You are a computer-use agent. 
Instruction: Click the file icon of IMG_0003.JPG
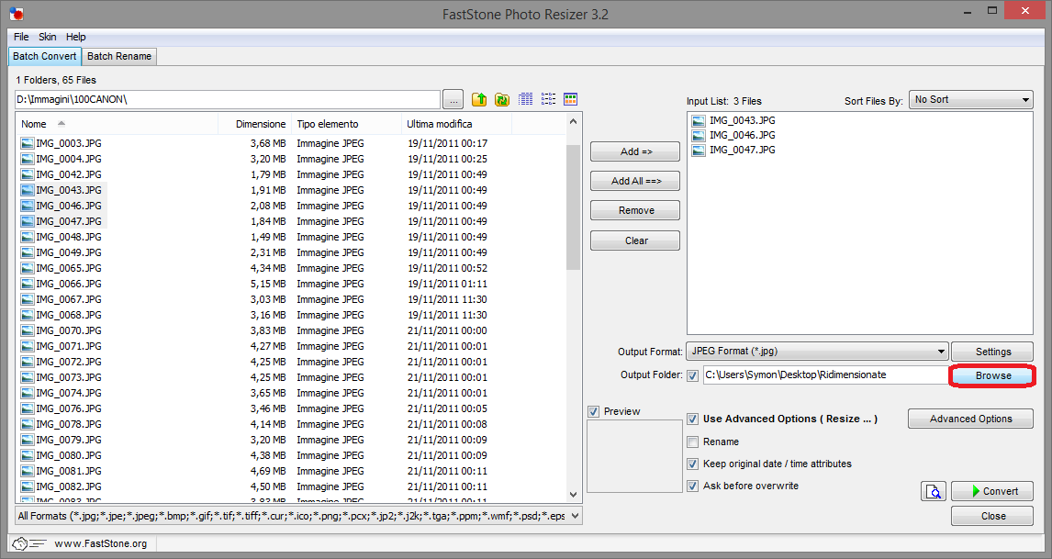28,143
